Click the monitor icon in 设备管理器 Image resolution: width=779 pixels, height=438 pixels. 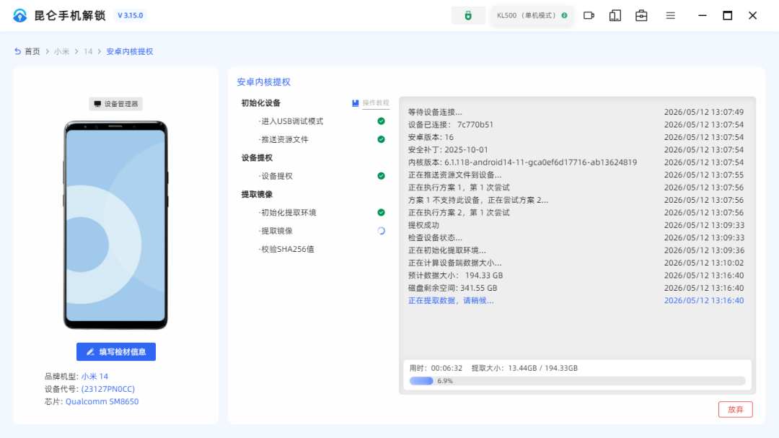97,103
